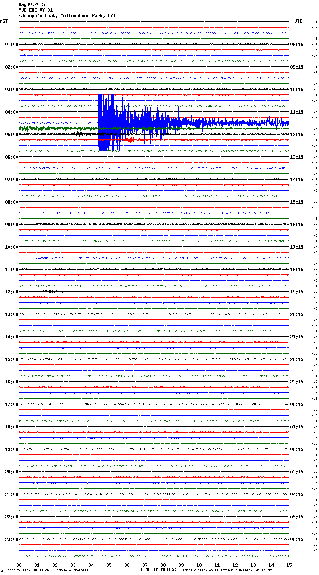Viewport: 319px width, 575px height.
Task: Click minute 00 on the bottom time axis
Action: pyautogui.click(x=19, y=565)
